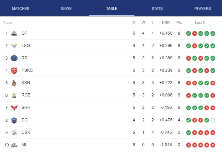Click the RCB team logo

pyautogui.click(x=14, y=95)
